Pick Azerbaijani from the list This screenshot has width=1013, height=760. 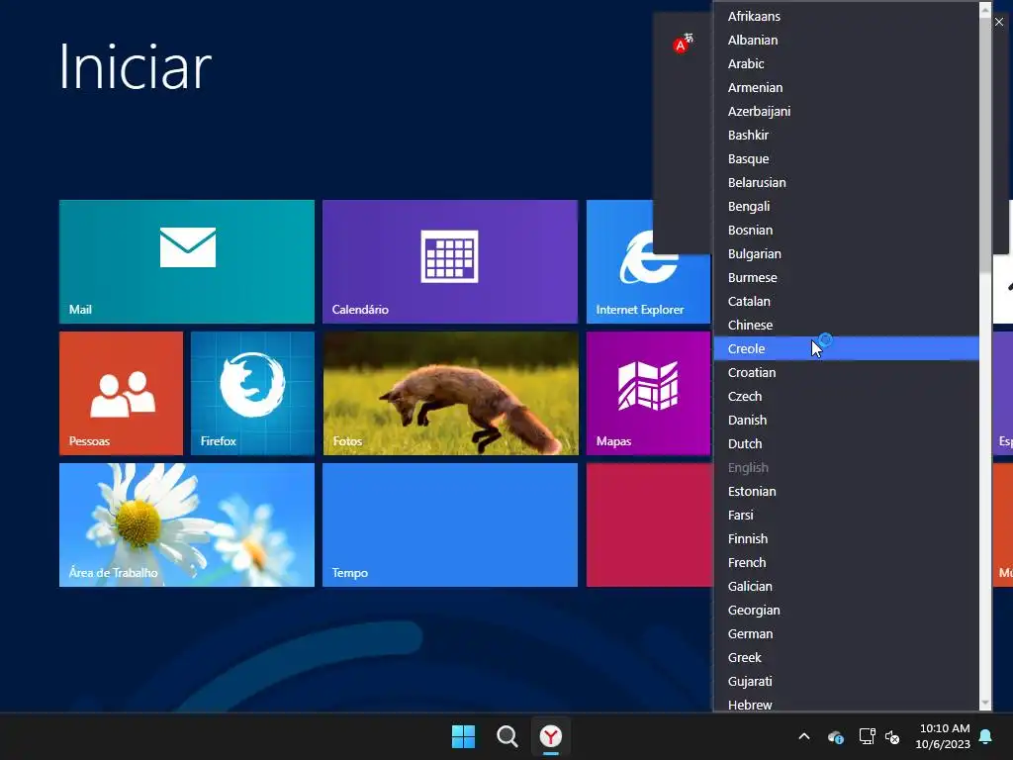847,111
